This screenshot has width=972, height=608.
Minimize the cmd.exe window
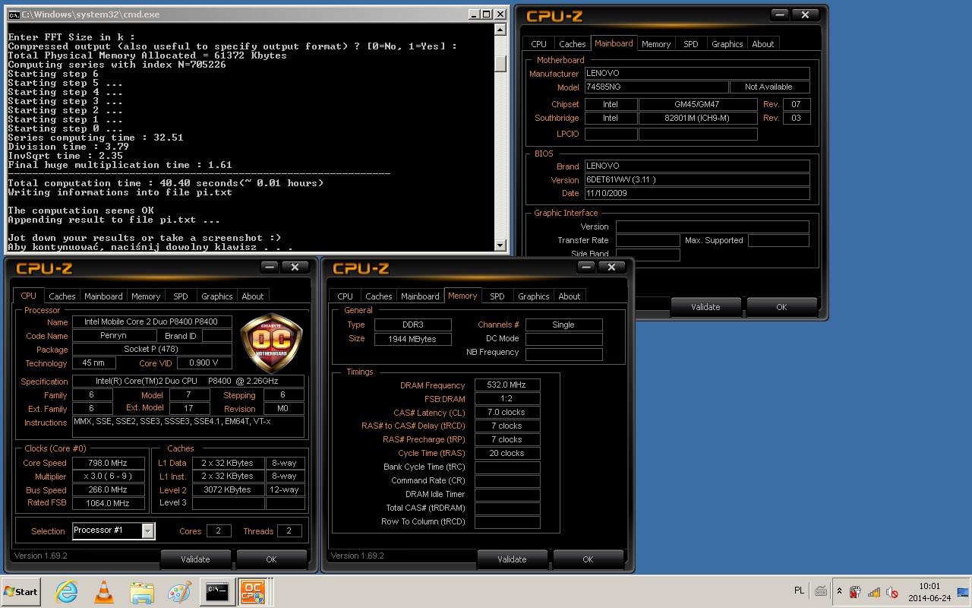(473, 14)
